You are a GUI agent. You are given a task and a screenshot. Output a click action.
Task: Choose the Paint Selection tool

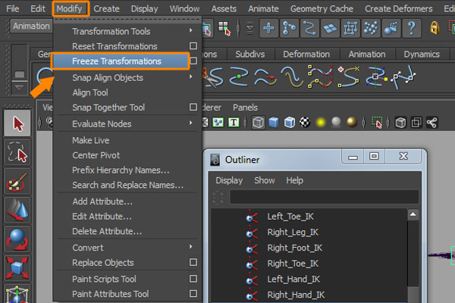click(17, 181)
